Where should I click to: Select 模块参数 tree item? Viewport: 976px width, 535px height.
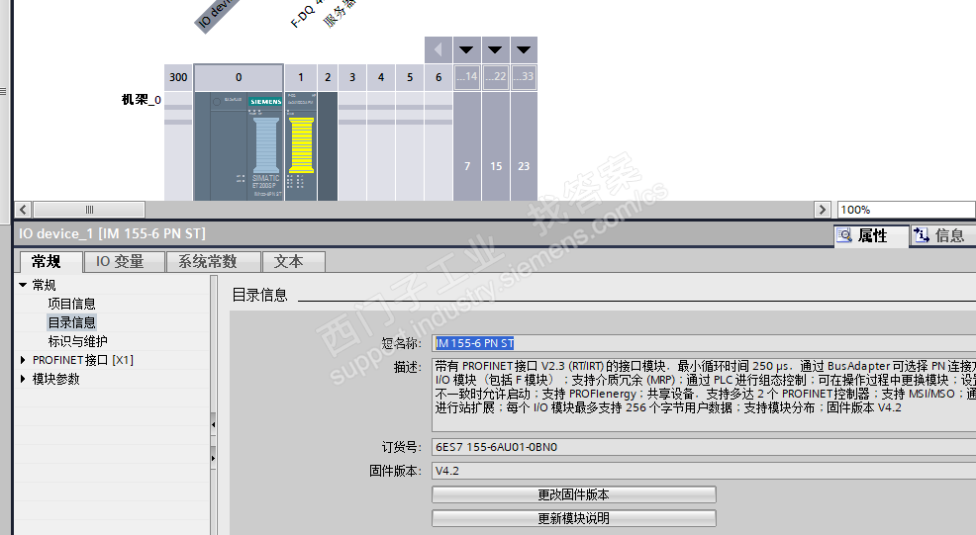[56, 379]
